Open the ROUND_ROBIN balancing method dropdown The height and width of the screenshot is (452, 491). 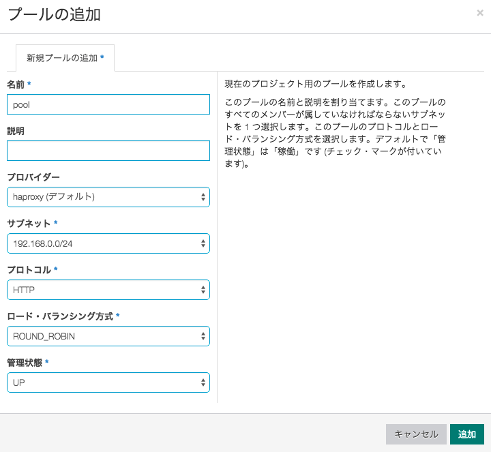click(x=108, y=336)
